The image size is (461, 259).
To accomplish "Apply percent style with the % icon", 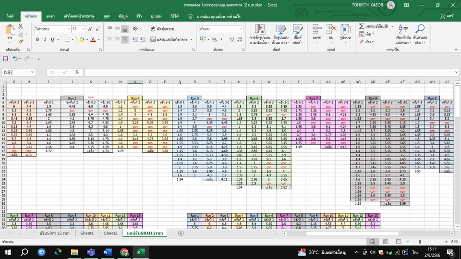I will (x=214, y=39).
